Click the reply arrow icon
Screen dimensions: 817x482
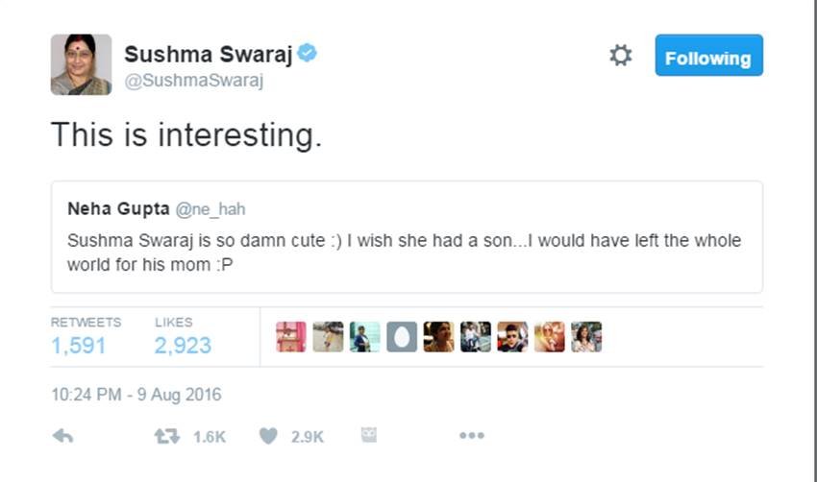click(x=62, y=436)
